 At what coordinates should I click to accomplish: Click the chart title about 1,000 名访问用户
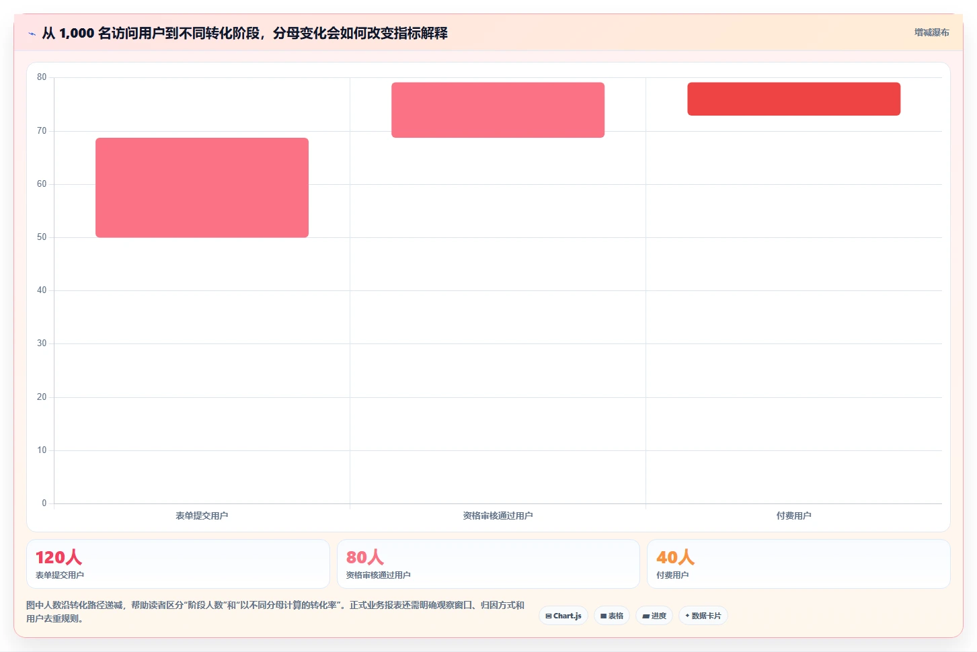[245, 33]
